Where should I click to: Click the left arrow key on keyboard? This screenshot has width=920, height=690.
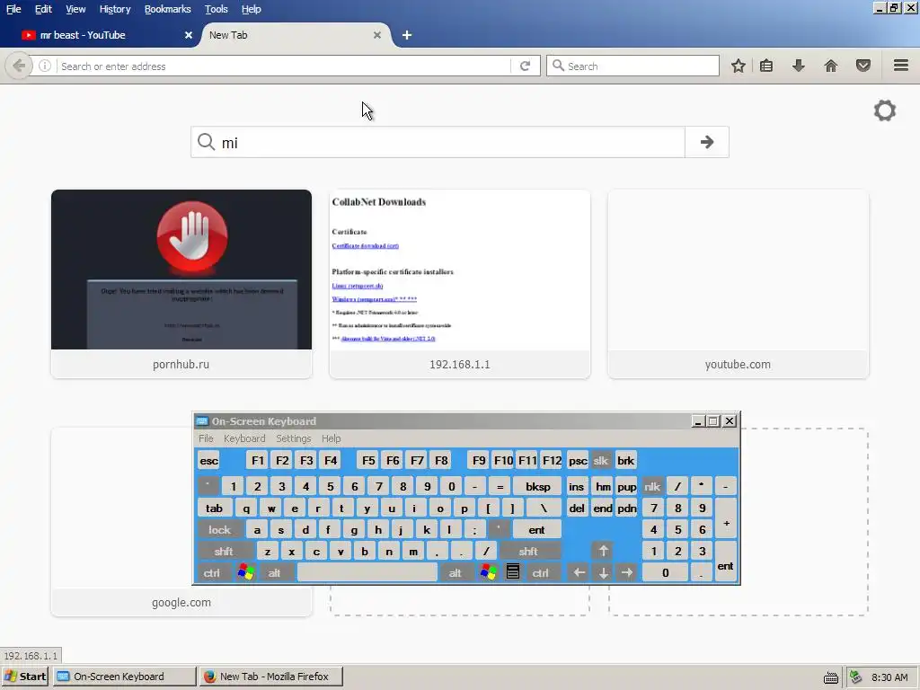point(579,572)
